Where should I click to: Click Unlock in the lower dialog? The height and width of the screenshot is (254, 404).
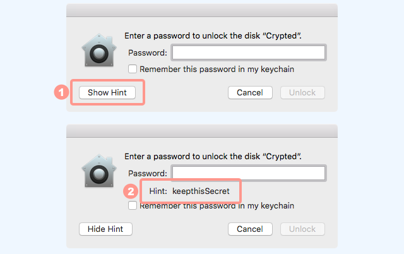pyautogui.click(x=302, y=229)
